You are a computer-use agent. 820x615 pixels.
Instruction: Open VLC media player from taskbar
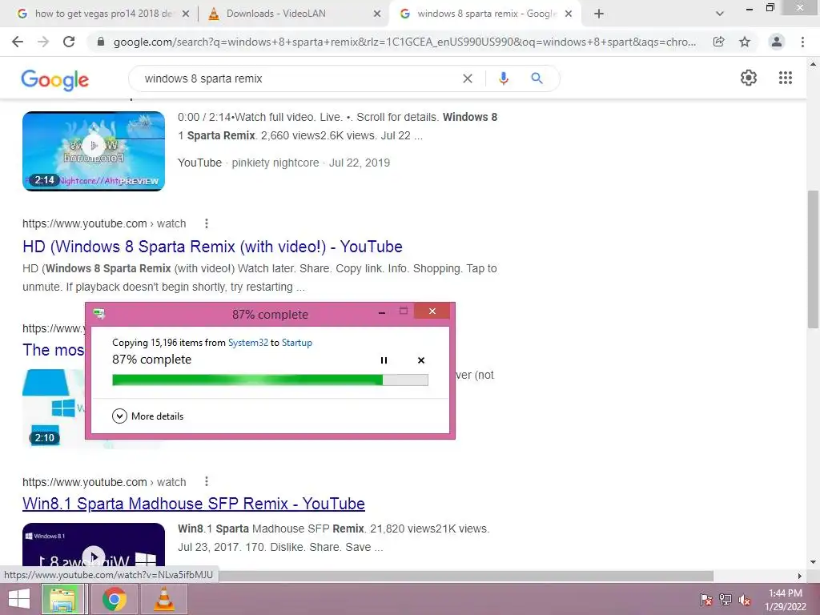coord(164,599)
